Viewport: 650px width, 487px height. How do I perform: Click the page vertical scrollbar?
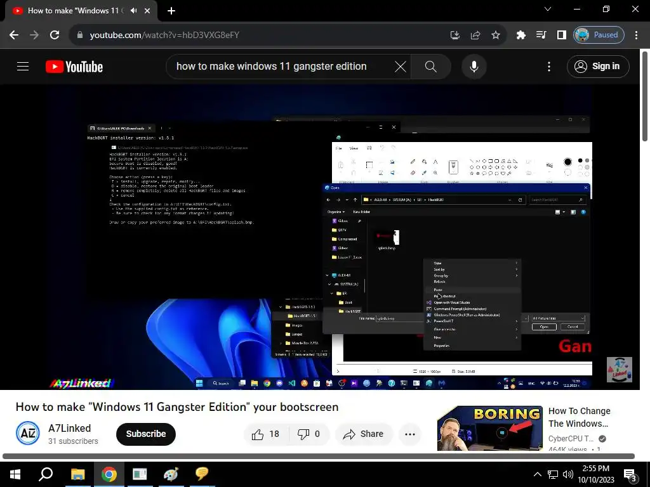click(x=645, y=97)
